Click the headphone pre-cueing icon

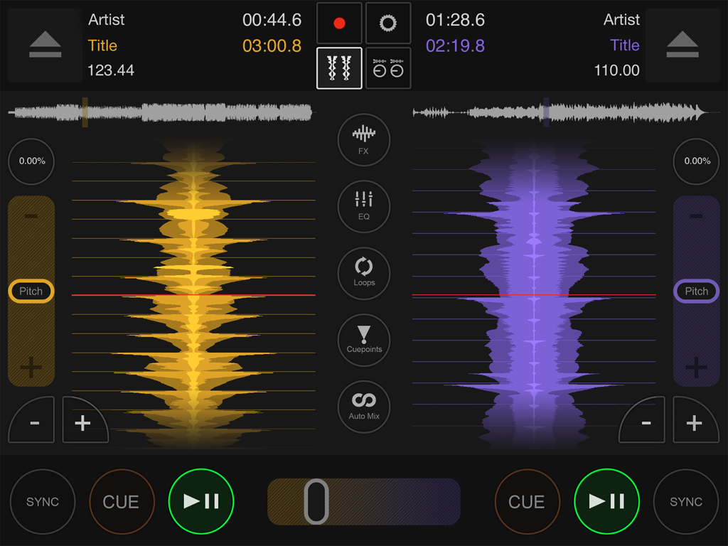pyautogui.click(x=388, y=69)
